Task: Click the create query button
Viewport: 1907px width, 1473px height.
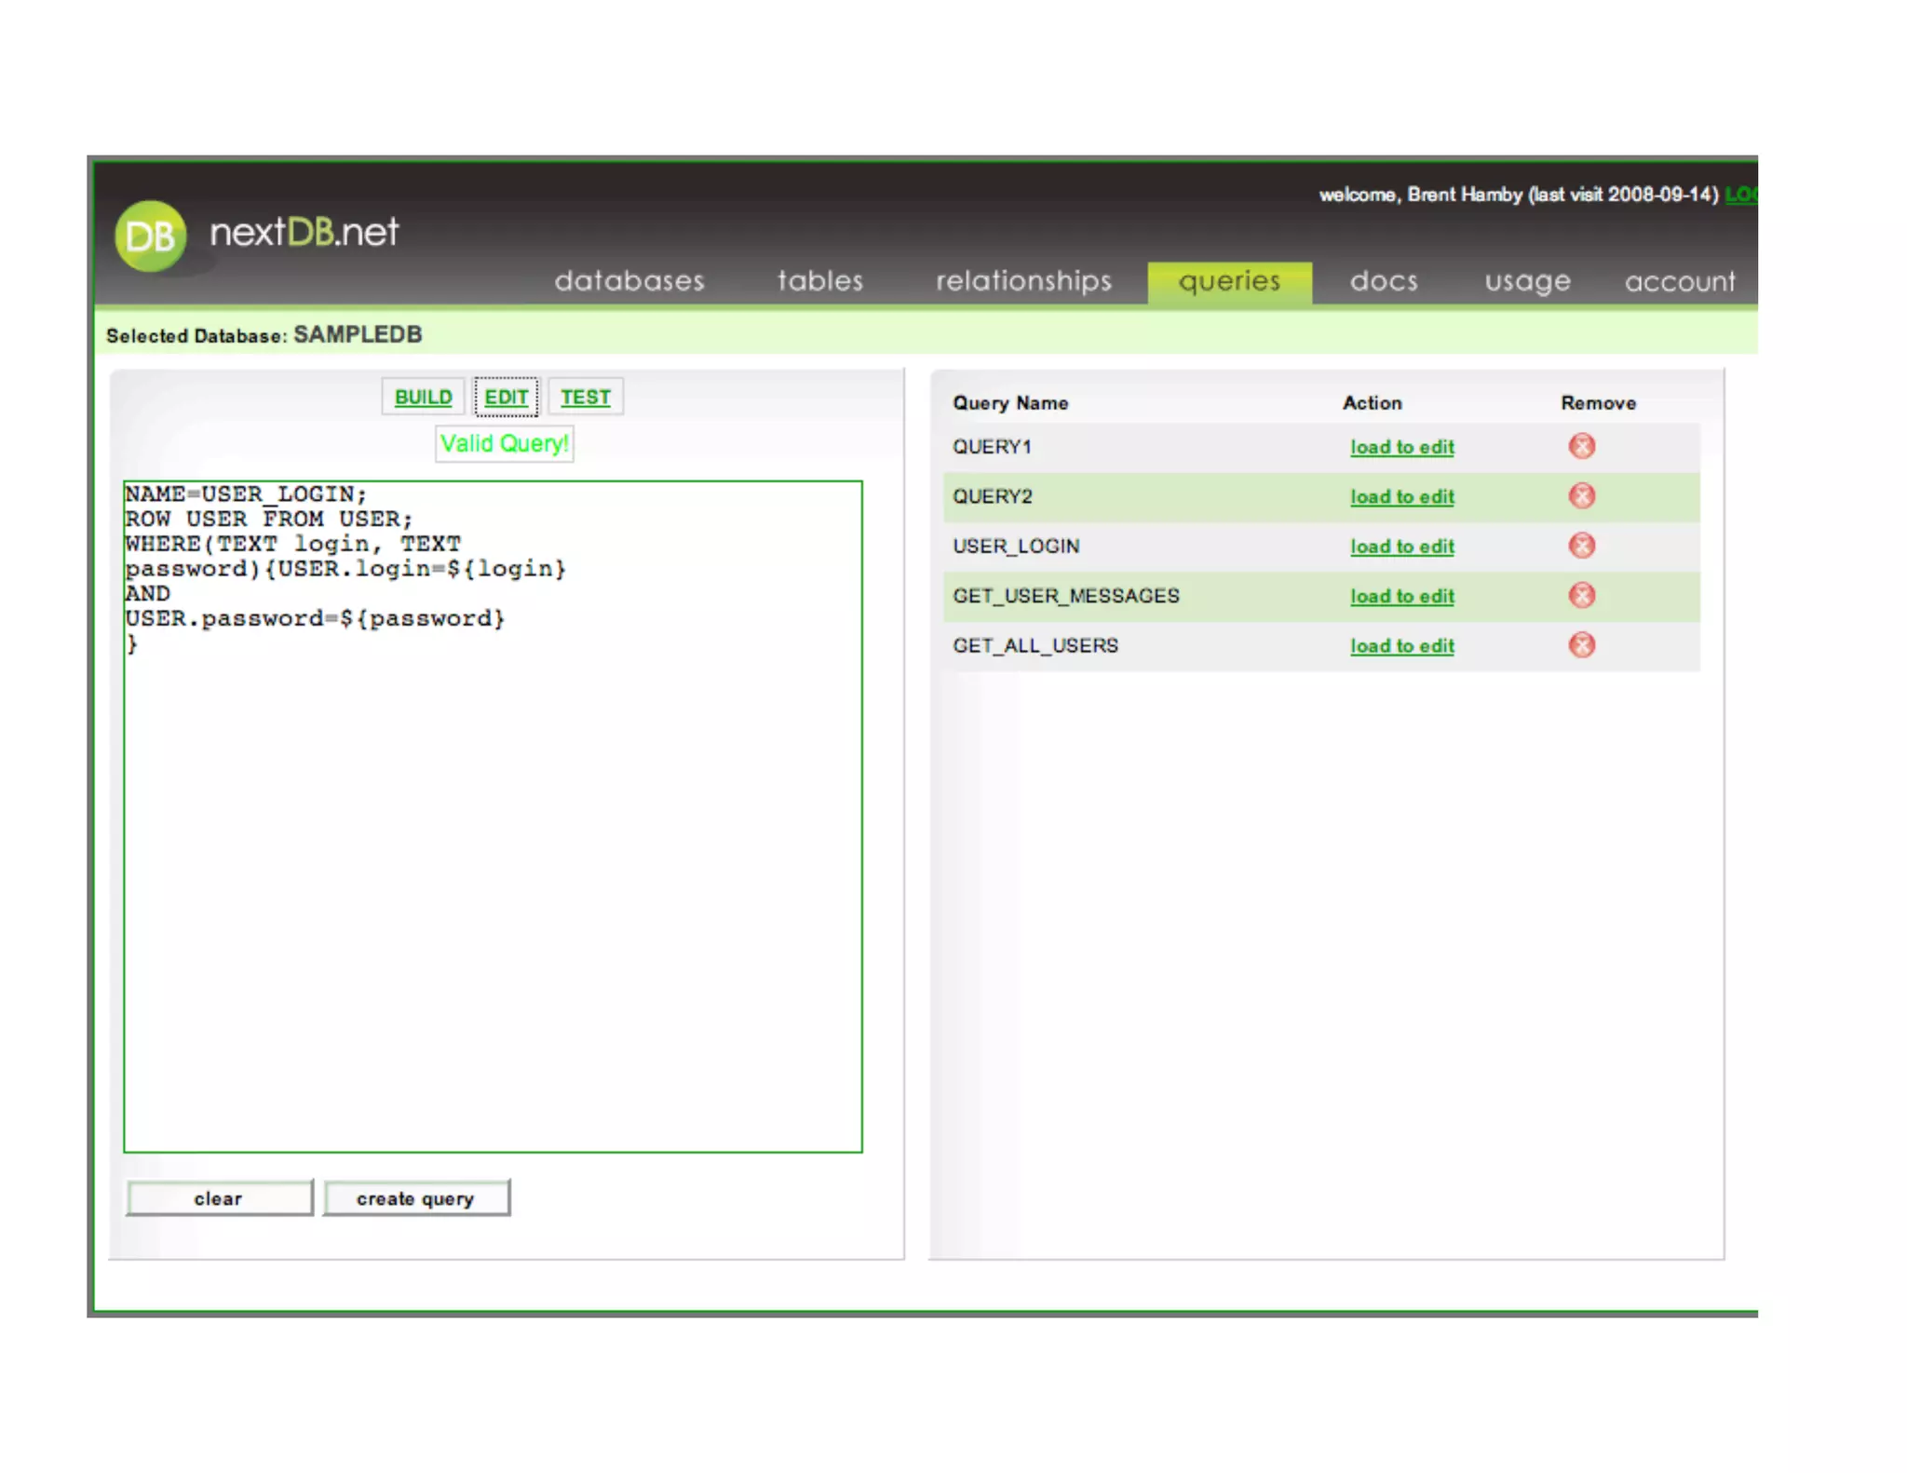Action: (x=415, y=1198)
